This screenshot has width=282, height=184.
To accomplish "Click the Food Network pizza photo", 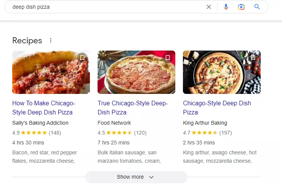I will point(136,72).
